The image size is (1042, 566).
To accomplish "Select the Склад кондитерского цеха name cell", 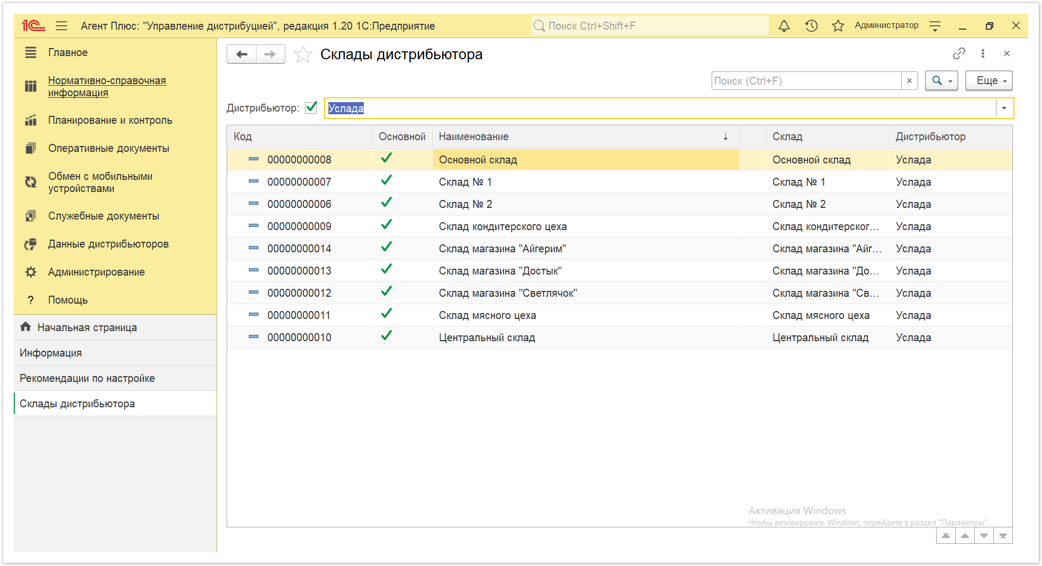I will click(586, 226).
